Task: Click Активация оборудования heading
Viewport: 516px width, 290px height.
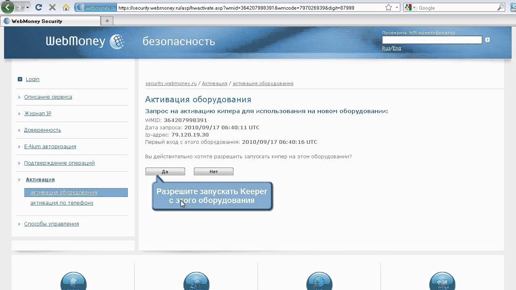Action: pyautogui.click(x=198, y=99)
